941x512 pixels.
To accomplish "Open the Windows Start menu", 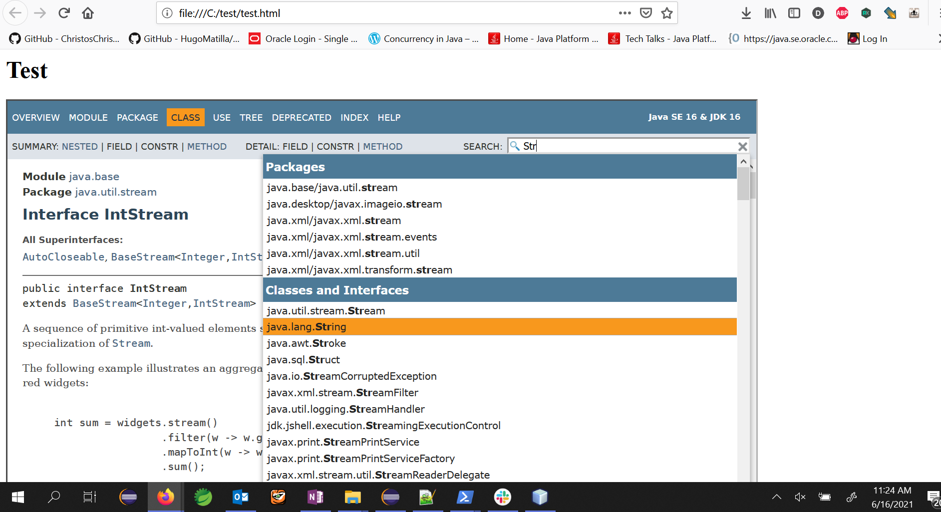I will click(x=17, y=497).
